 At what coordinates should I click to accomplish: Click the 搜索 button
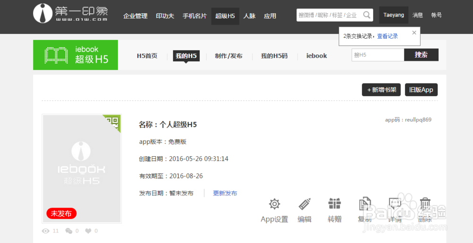coord(421,55)
